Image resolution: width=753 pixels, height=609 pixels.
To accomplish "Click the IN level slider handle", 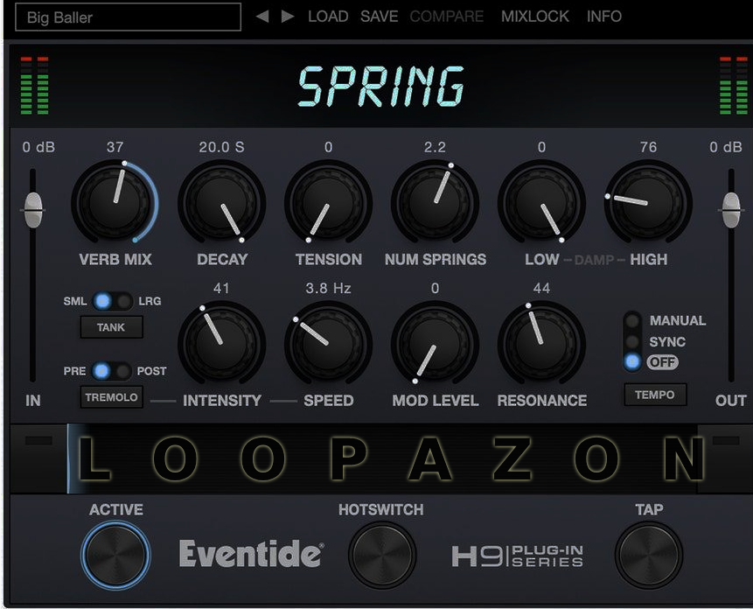I will pyautogui.click(x=33, y=210).
